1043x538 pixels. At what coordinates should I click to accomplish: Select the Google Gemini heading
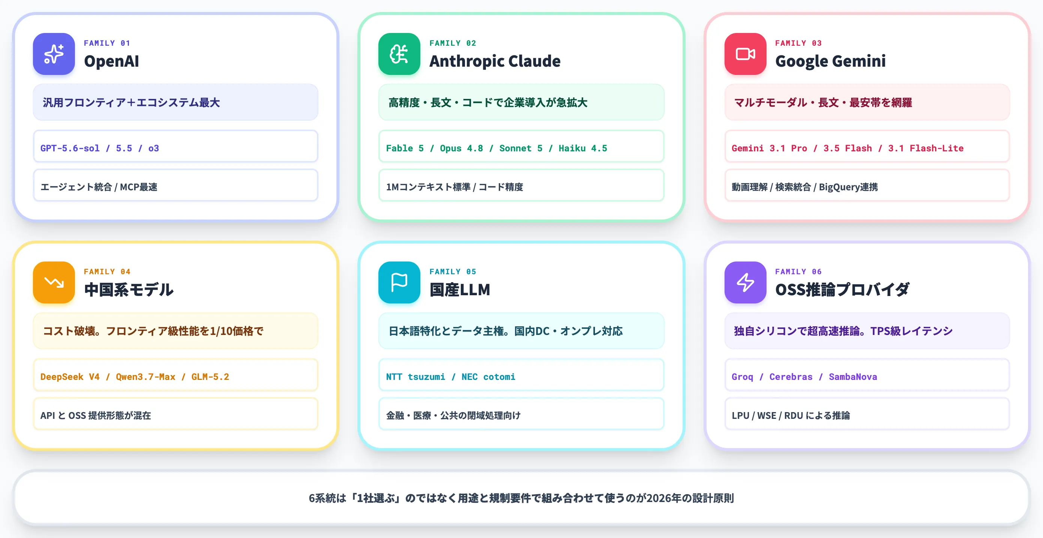click(831, 61)
